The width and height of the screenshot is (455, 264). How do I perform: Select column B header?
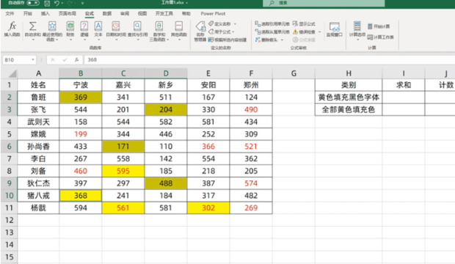click(x=81, y=73)
